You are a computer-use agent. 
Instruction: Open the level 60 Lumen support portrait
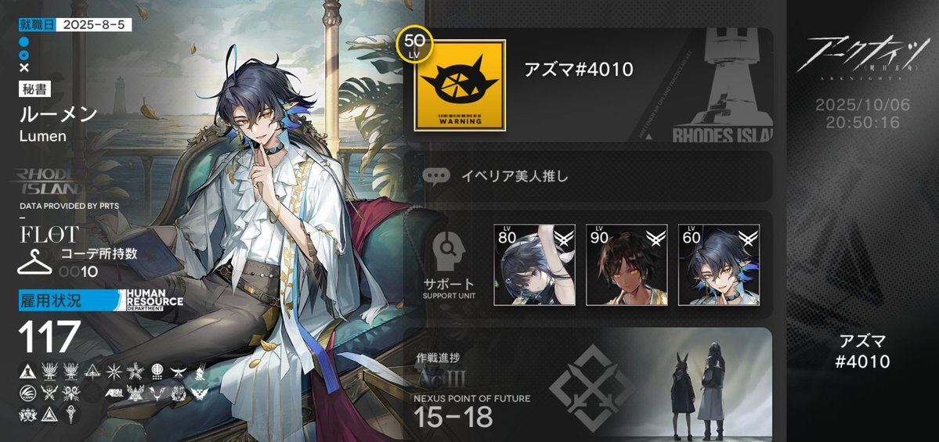719,264
